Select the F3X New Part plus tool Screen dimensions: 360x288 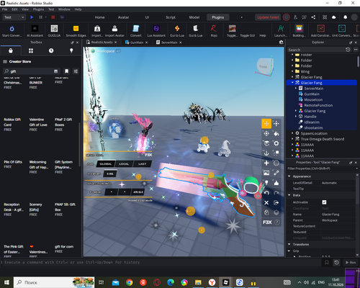coord(266,163)
